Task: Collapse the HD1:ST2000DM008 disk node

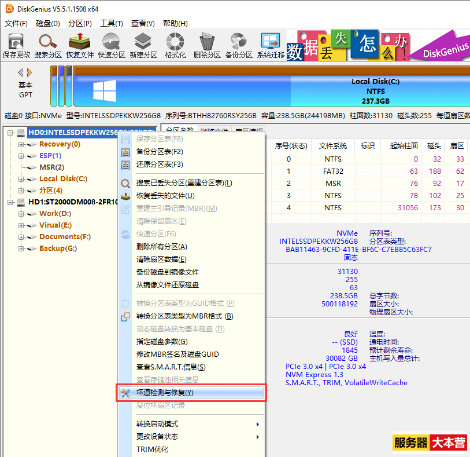Action: (x=10, y=202)
